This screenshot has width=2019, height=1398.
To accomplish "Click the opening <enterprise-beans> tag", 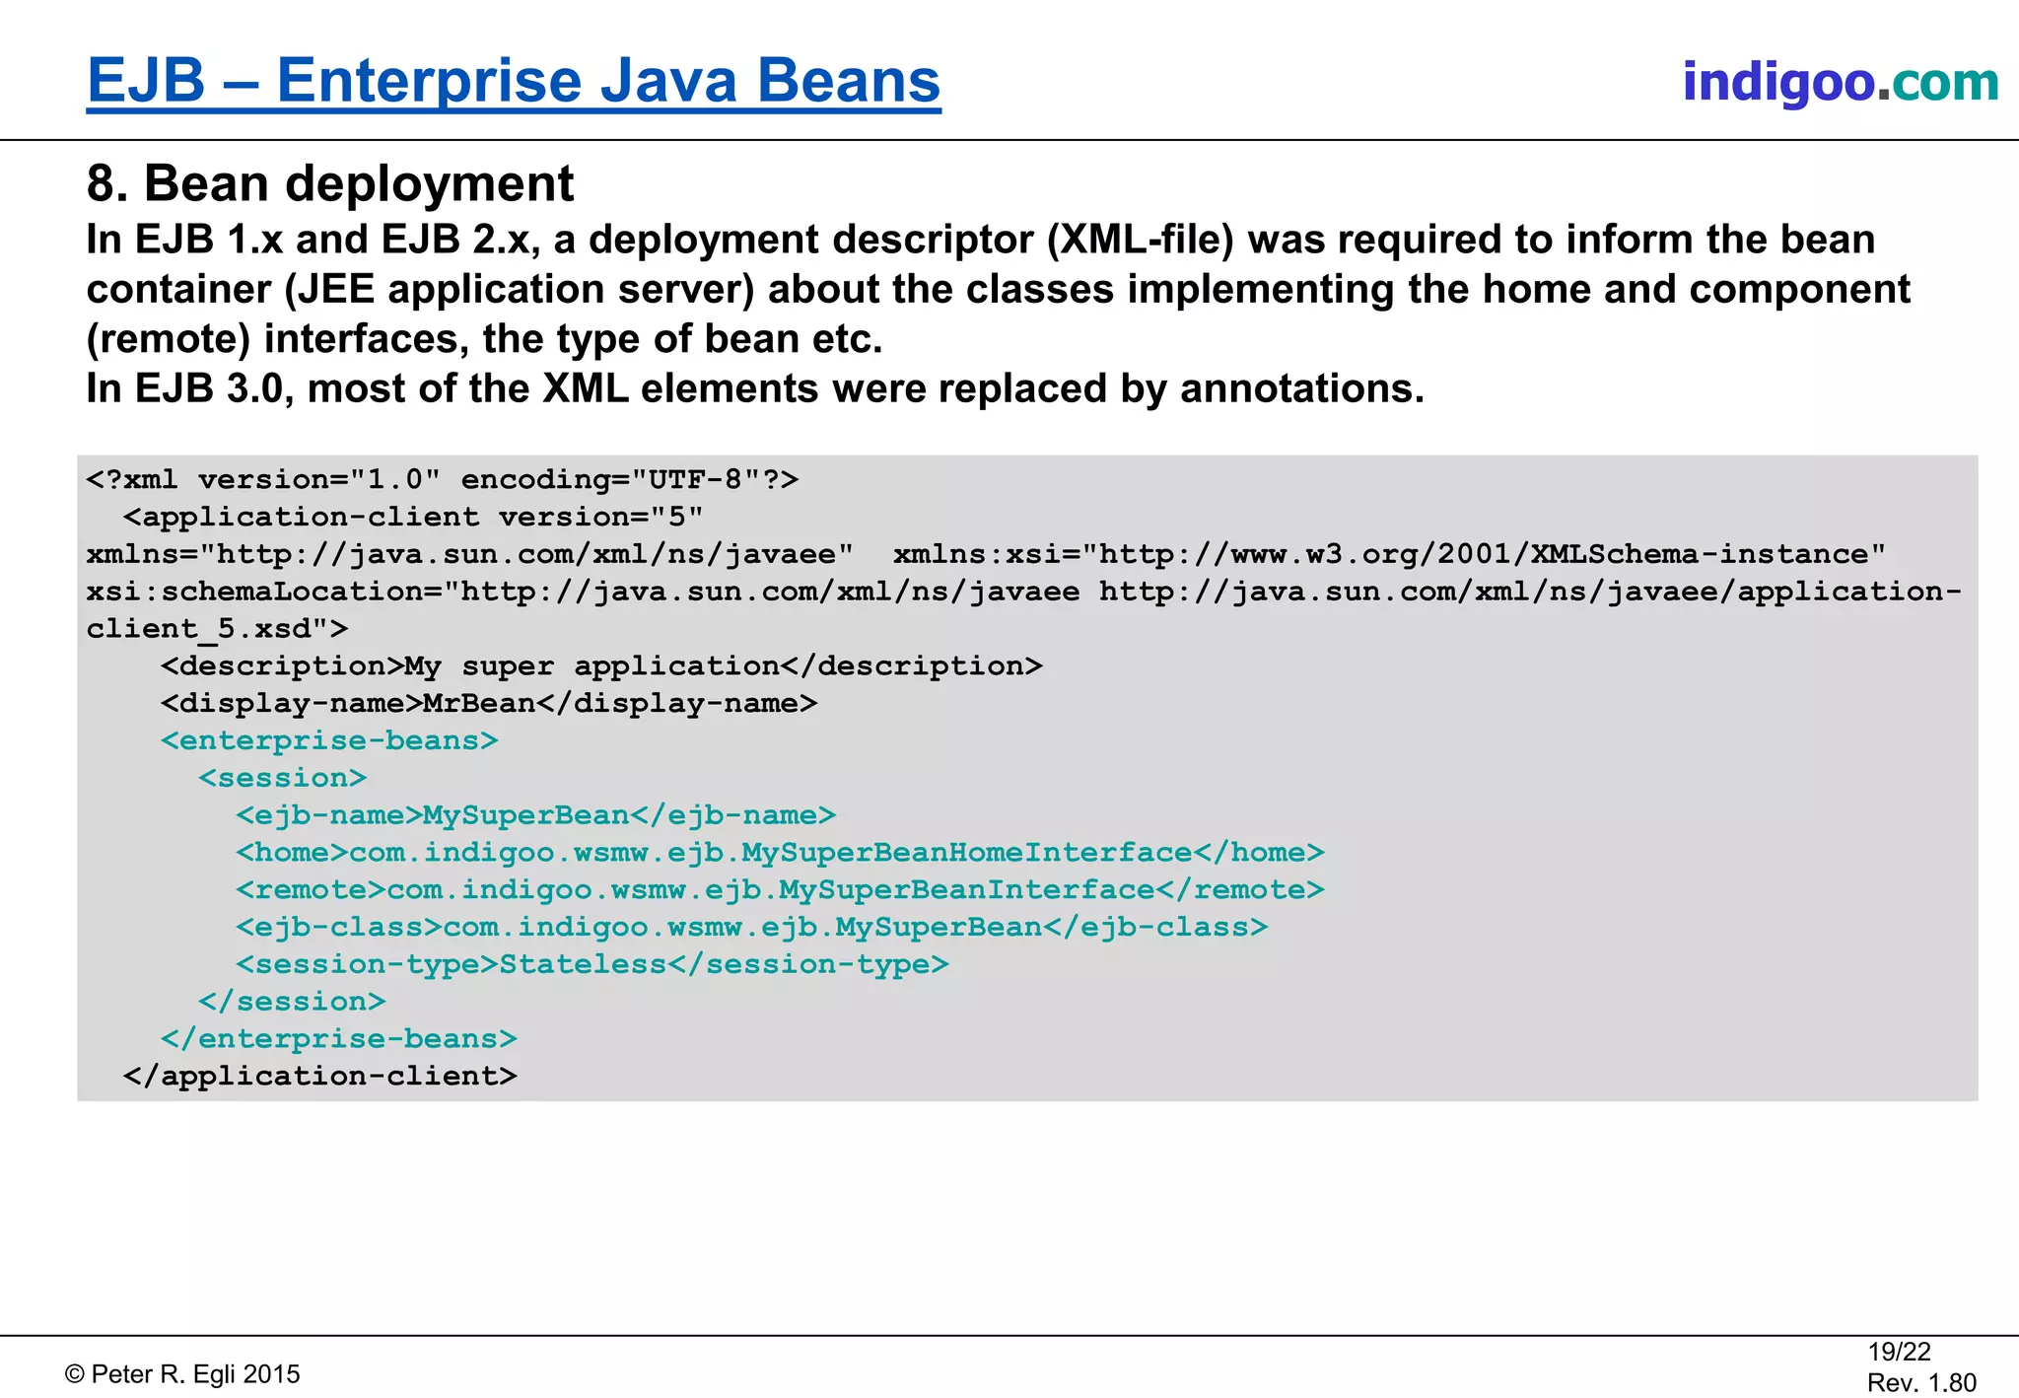I will 329,741.
